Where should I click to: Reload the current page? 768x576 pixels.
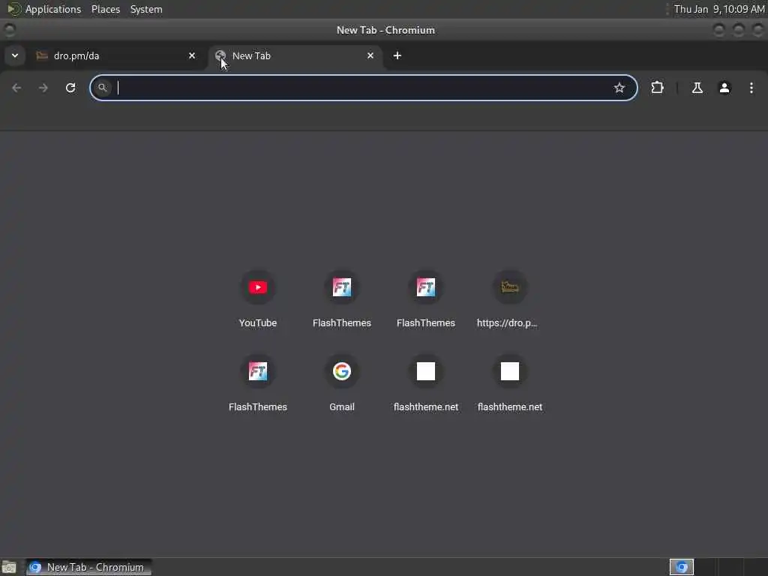point(70,88)
